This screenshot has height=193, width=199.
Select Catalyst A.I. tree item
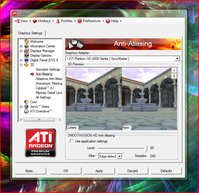point(45,88)
